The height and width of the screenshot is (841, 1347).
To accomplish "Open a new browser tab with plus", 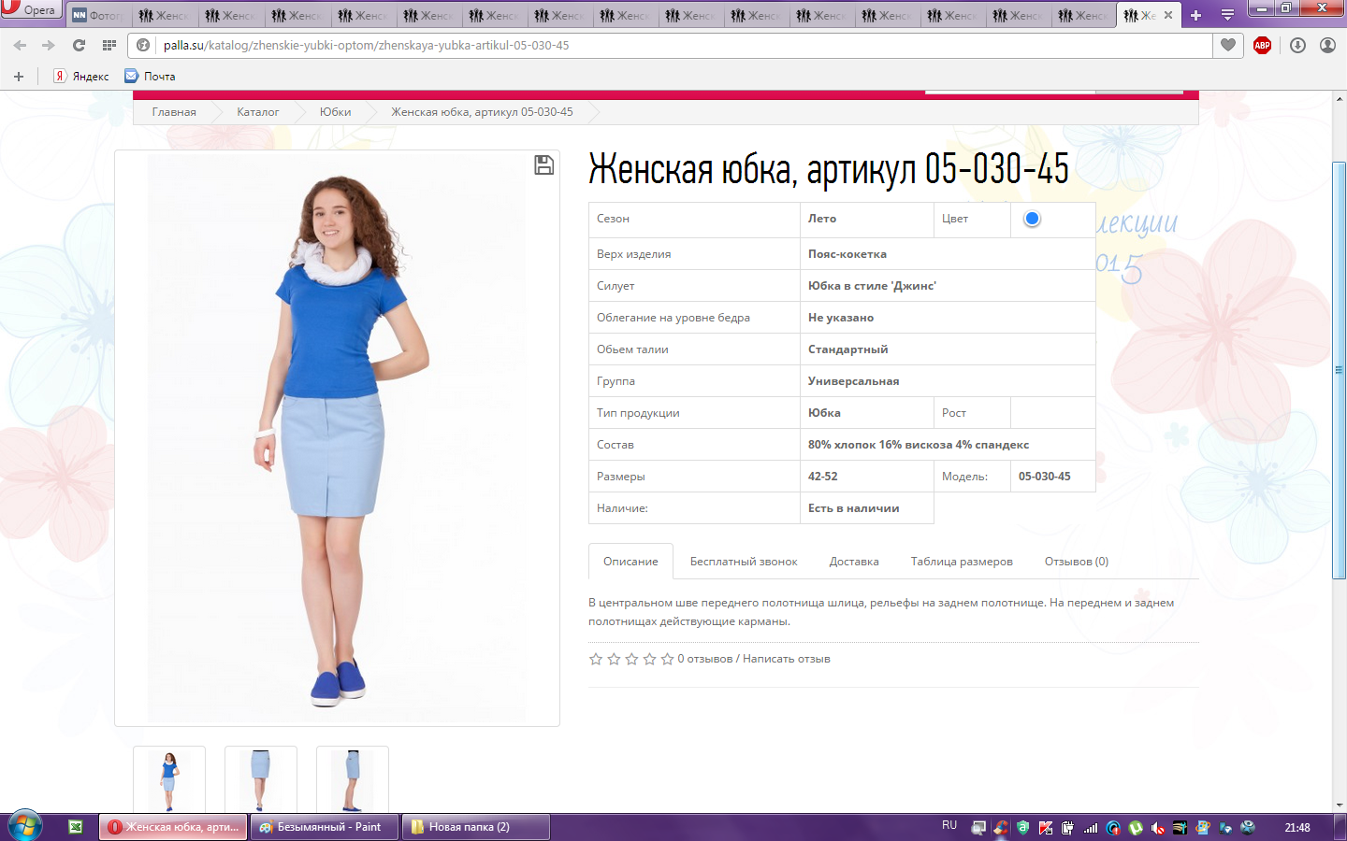I will coord(1195,15).
